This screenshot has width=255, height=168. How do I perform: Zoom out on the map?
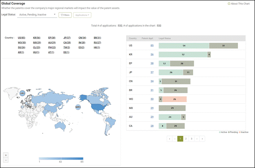pyautogui.click(x=6, y=160)
